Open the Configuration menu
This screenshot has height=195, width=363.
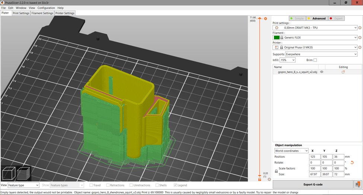tap(46, 8)
